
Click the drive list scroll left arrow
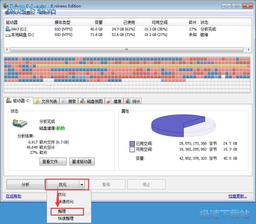[x=7, y=50]
